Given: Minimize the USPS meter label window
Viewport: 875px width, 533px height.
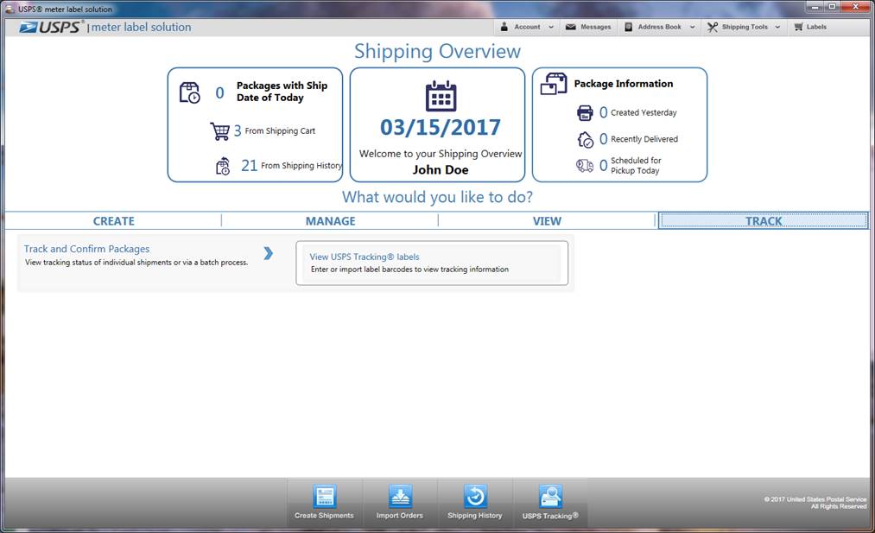Looking at the screenshot, I should (815, 7).
